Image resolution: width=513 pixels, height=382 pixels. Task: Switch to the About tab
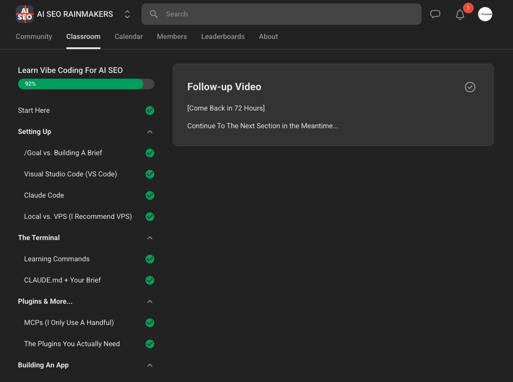tap(268, 37)
